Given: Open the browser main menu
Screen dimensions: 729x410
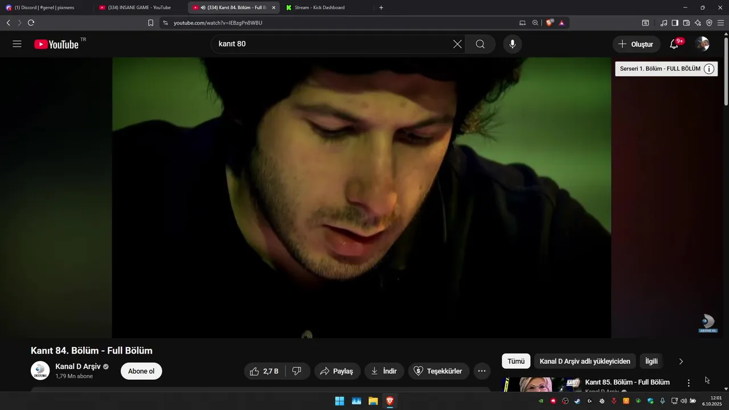Looking at the screenshot, I should [720, 23].
